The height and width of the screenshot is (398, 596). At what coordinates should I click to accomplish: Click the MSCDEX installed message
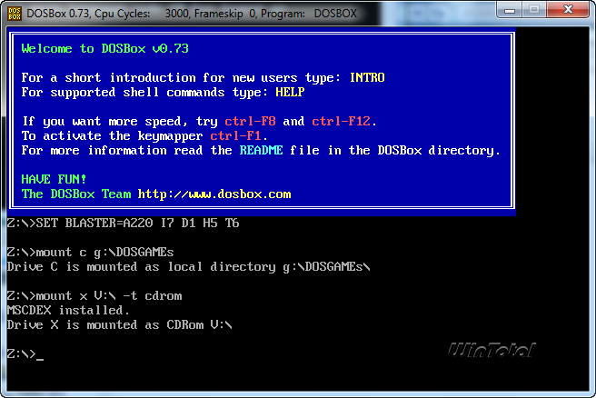point(68,310)
